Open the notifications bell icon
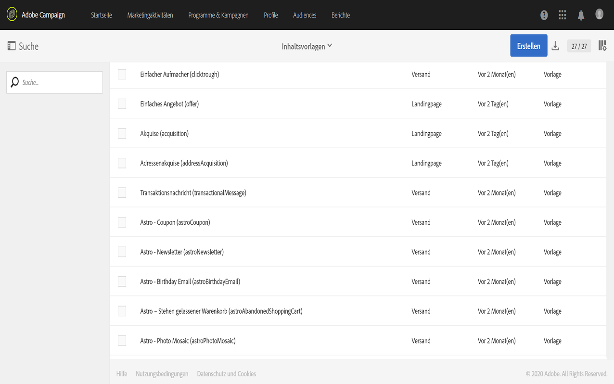614x384 pixels. (581, 15)
